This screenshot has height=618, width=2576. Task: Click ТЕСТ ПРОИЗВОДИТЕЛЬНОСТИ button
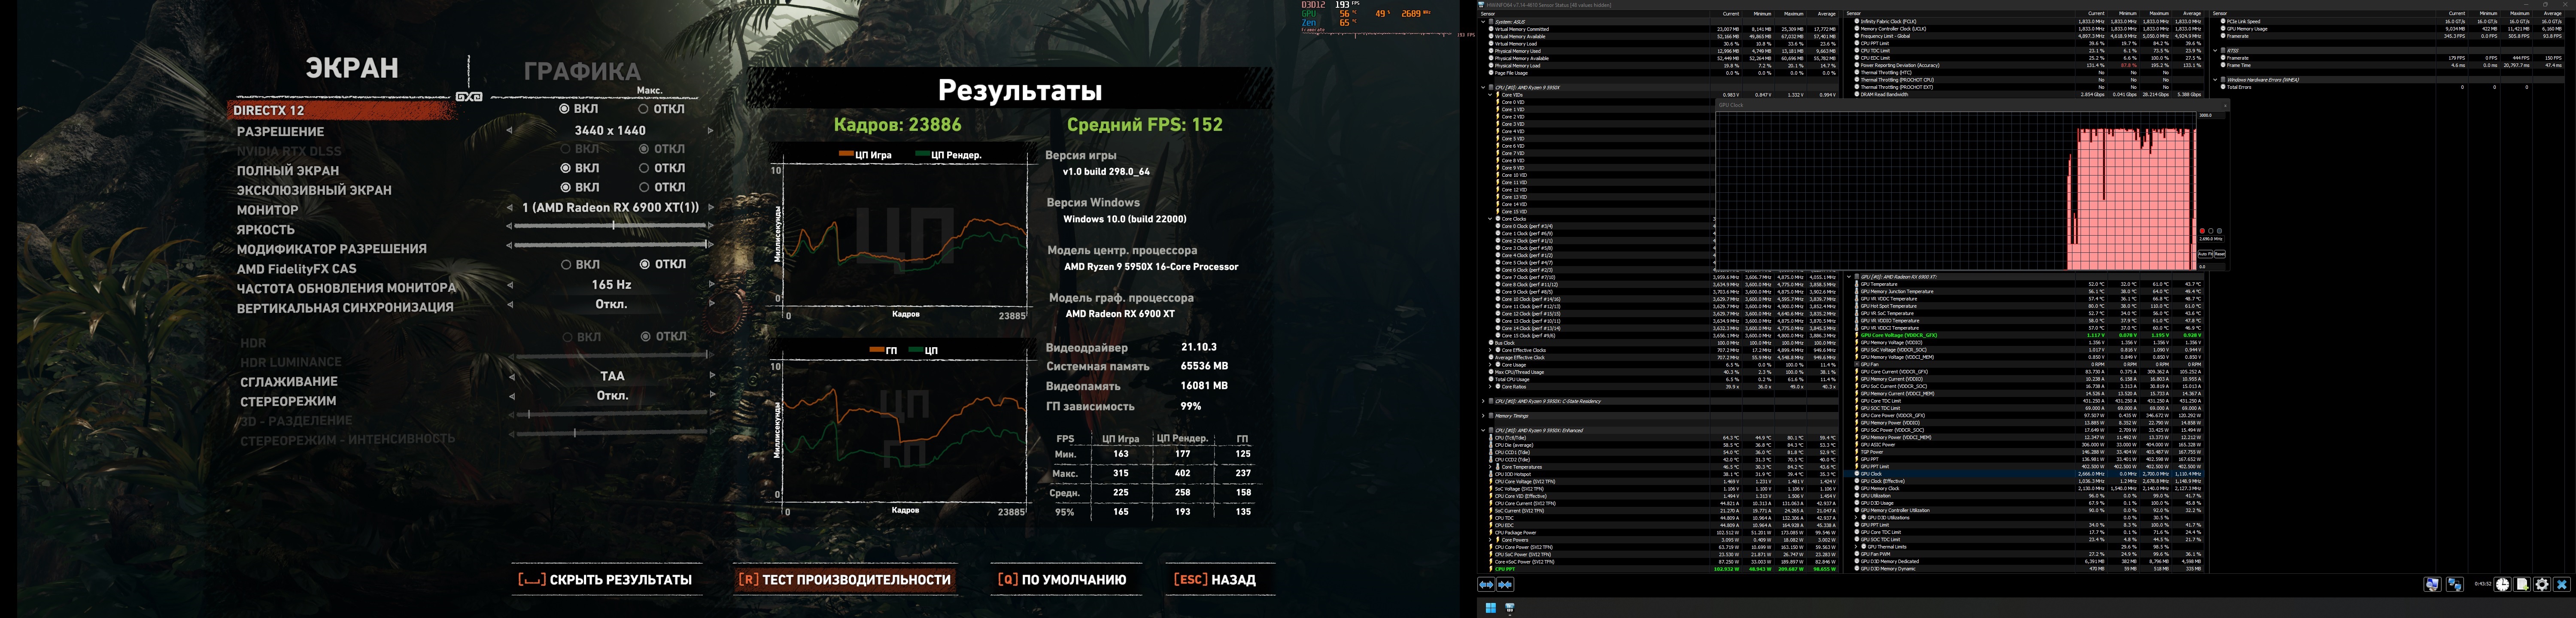coord(845,580)
